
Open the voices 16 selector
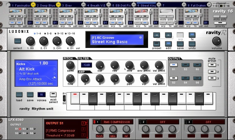pyautogui.click(x=41, y=94)
